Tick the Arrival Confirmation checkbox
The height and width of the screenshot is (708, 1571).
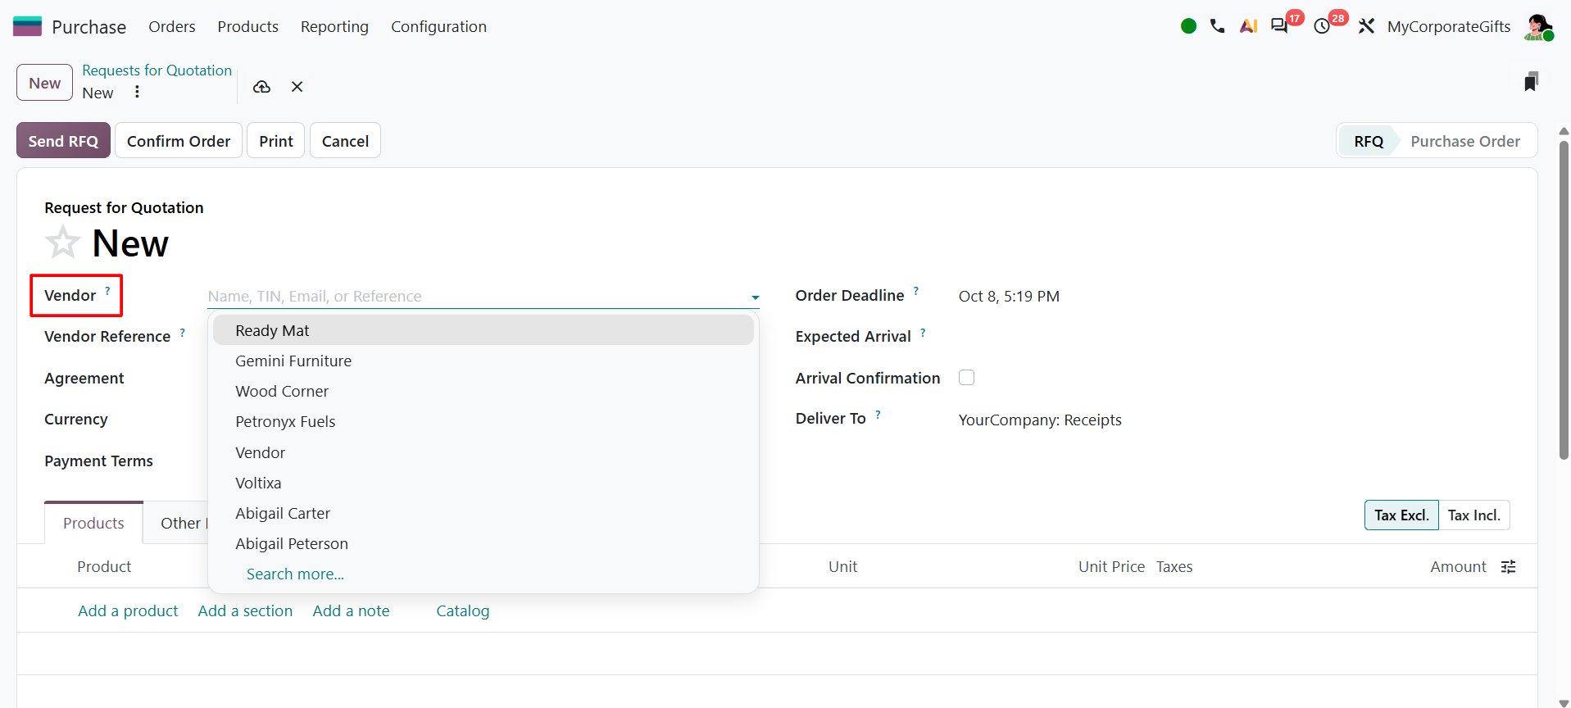tap(967, 378)
